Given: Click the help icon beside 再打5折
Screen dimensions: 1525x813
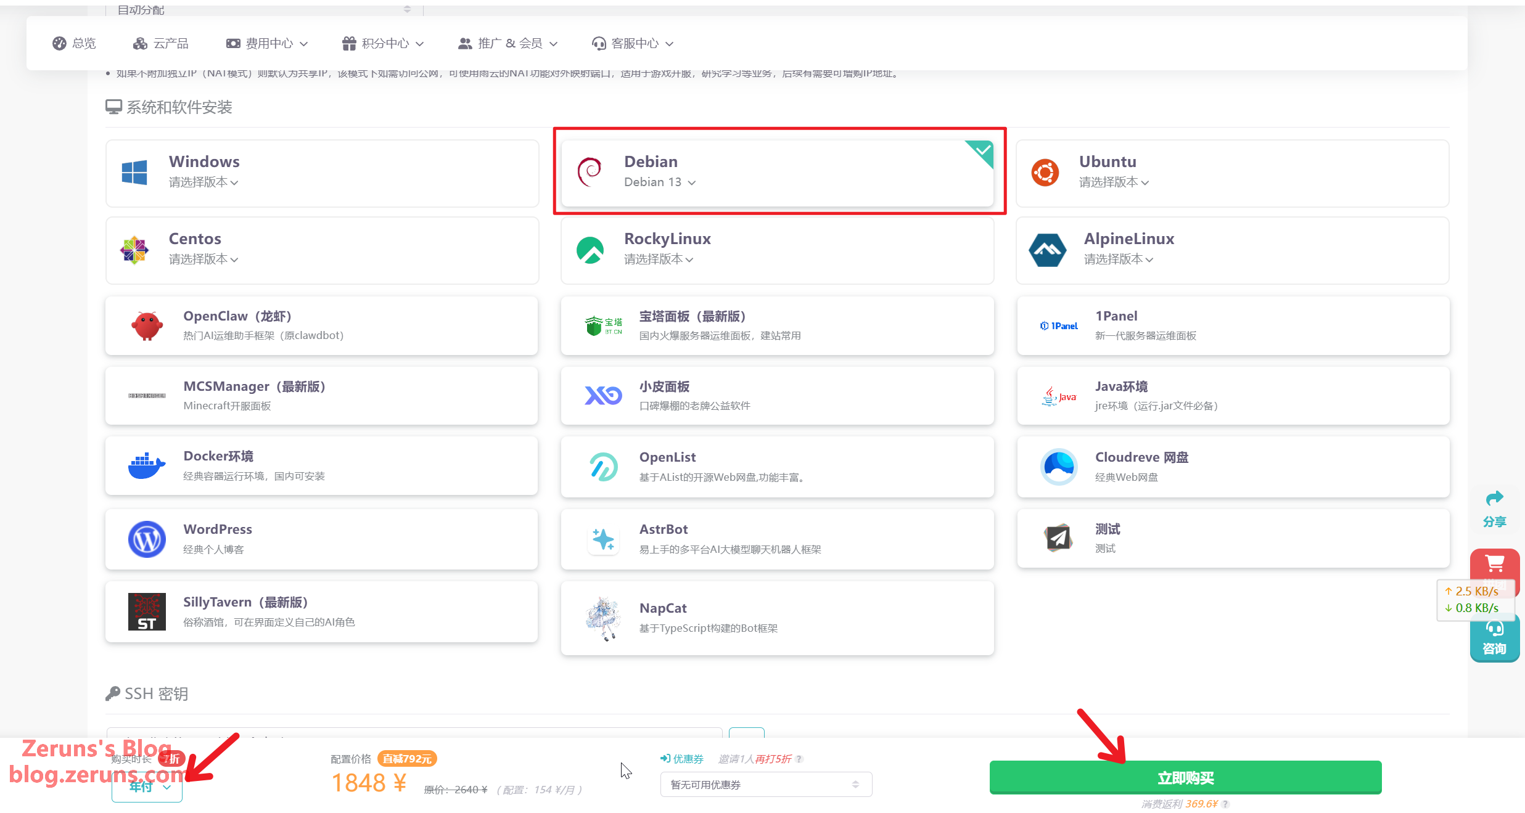Looking at the screenshot, I should point(799,759).
